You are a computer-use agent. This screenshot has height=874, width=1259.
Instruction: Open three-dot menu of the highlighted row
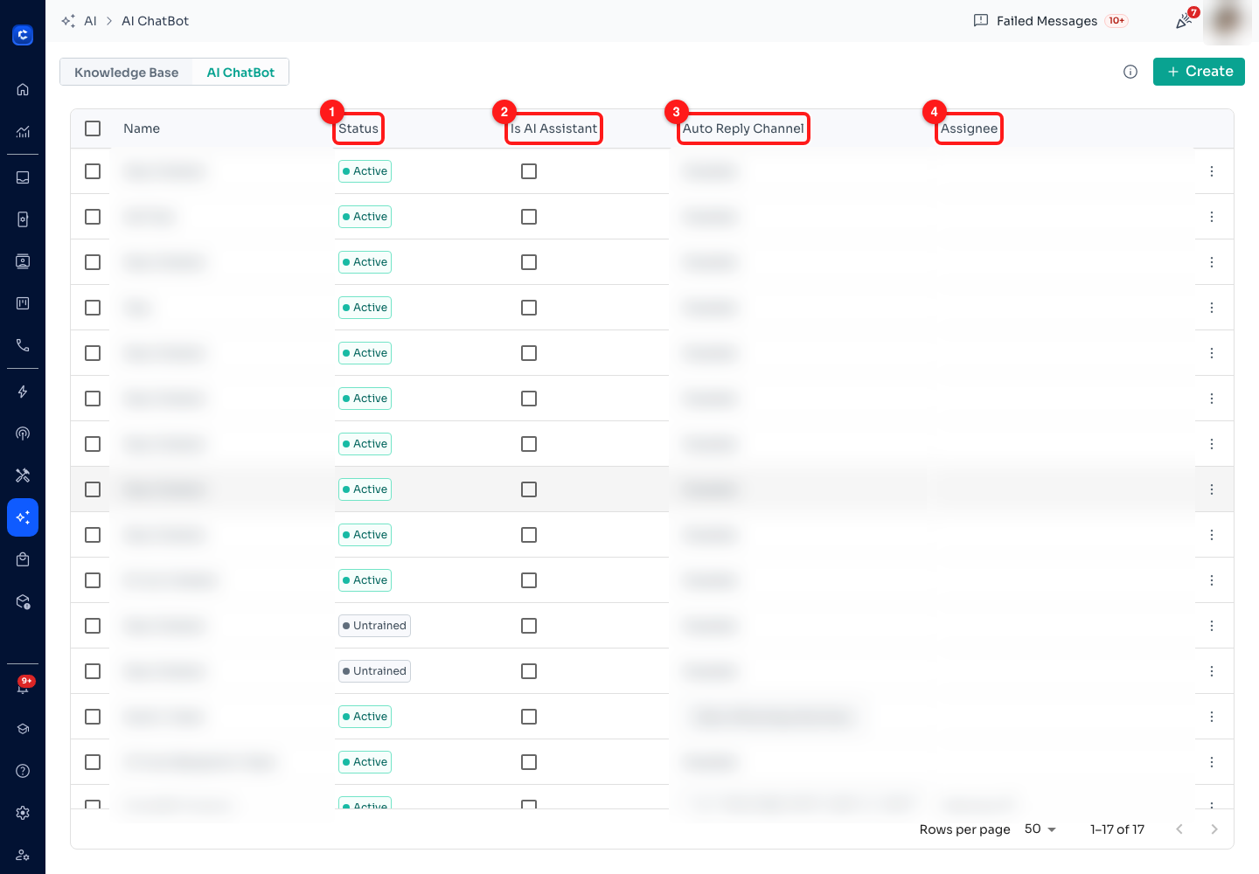pyautogui.click(x=1212, y=489)
